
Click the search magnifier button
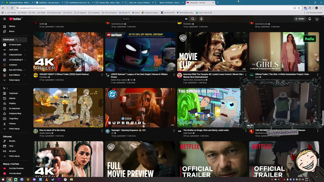(193, 19)
